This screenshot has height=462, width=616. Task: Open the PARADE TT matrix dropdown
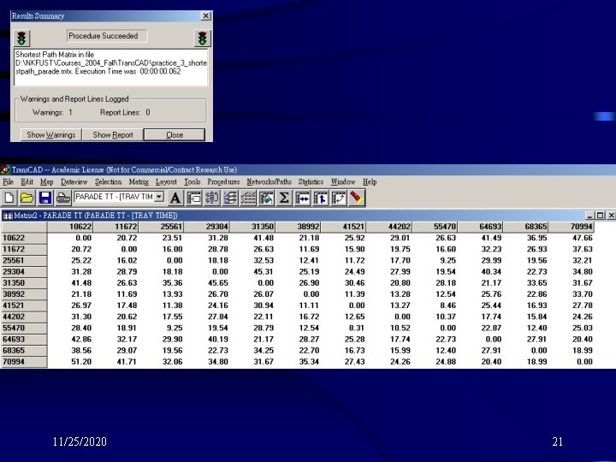tap(159, 197)
